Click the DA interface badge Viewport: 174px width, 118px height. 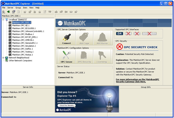click(120, 33)
